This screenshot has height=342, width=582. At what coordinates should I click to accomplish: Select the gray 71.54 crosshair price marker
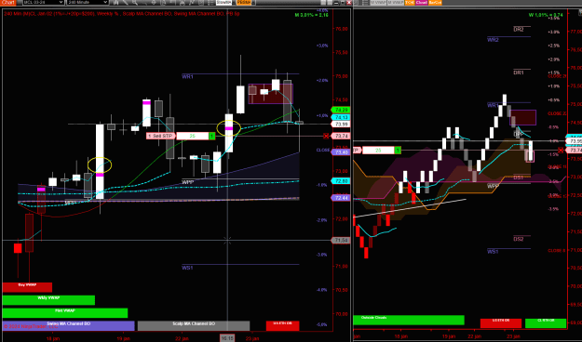341,241
